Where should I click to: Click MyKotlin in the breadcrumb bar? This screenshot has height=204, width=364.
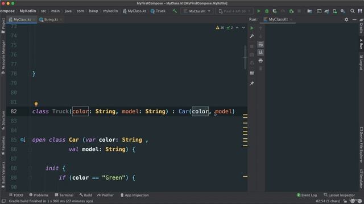pos(28,11)
